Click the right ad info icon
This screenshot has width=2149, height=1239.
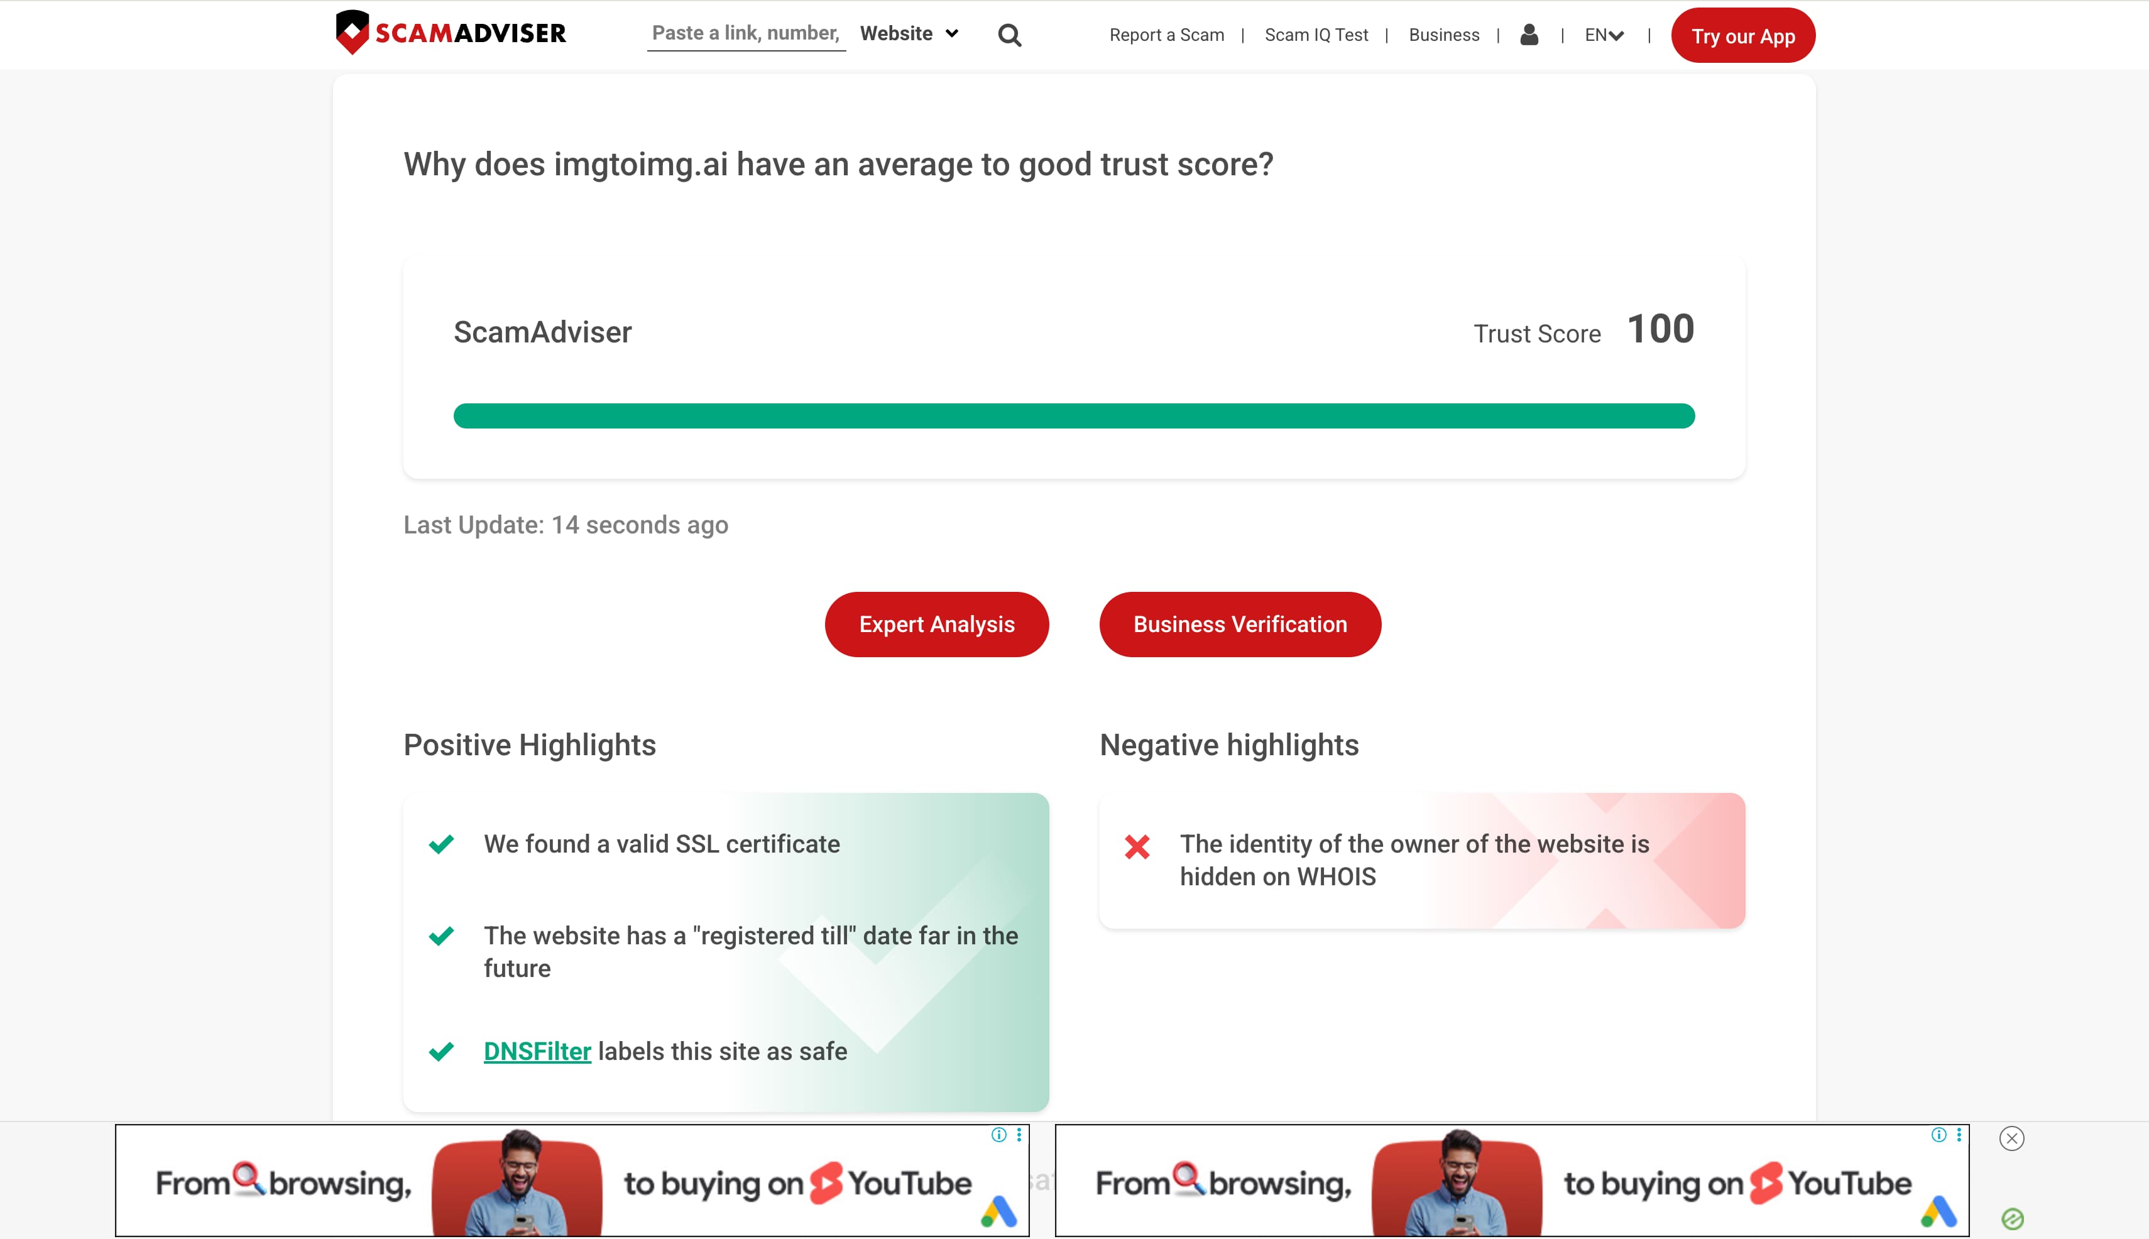click(1938, 1134)
